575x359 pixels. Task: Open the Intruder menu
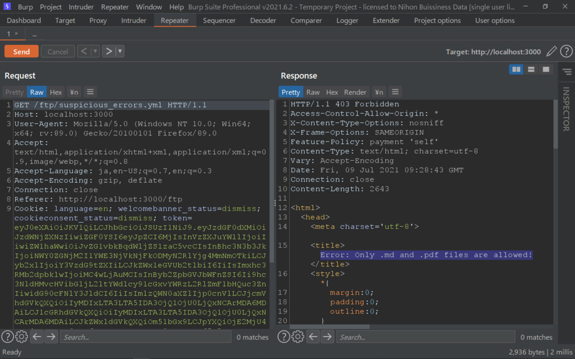click(81, 7)
